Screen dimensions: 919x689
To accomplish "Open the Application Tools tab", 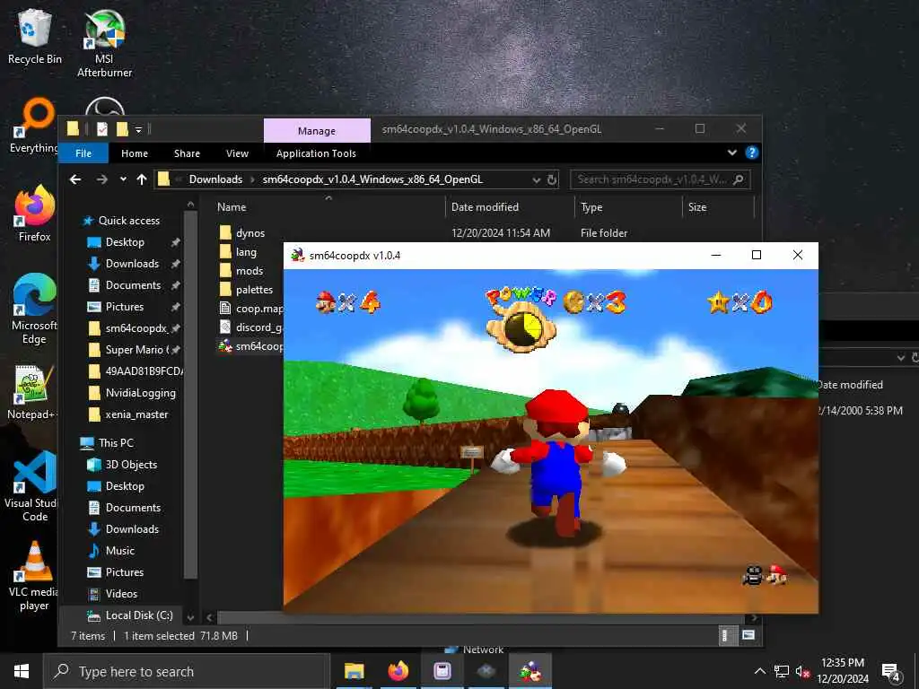I will pos(316,153).
